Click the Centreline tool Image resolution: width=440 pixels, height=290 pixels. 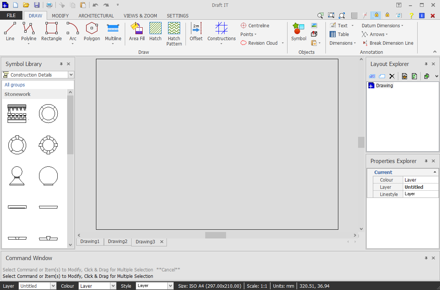point(255,25)
